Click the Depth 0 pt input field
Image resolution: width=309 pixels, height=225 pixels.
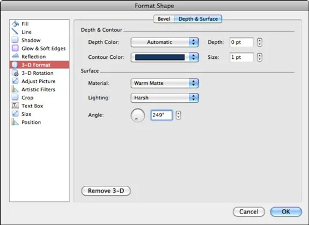[241, 42]
